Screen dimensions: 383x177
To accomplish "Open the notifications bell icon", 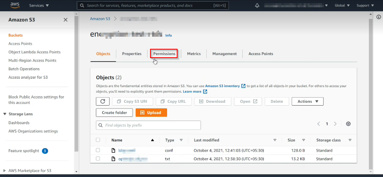I will (x=257, y=5).
